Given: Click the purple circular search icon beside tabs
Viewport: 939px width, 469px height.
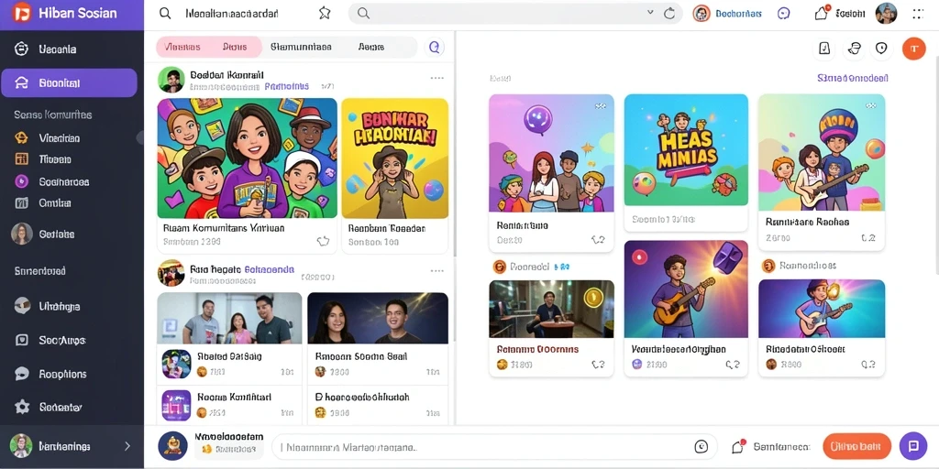Looking at the screenshot, I should click(x=434, y=47).
